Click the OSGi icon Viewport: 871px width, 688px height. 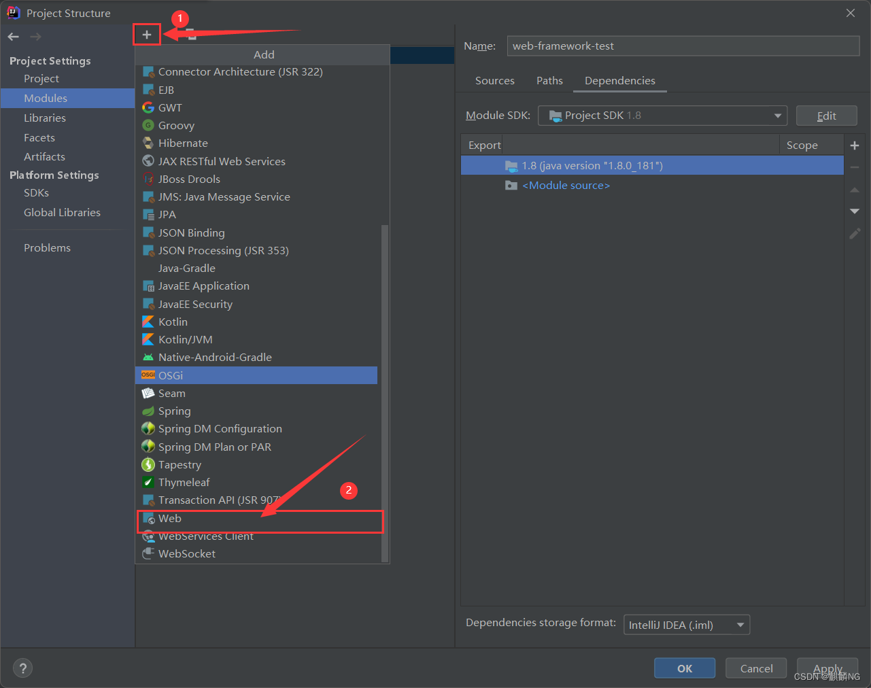[148, 375]
